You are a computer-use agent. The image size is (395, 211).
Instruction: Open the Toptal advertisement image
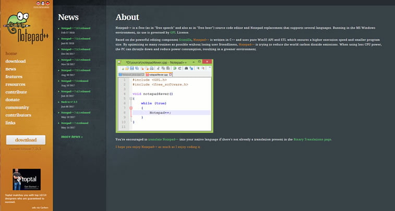click(x=27, y=179)
